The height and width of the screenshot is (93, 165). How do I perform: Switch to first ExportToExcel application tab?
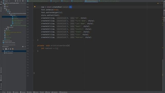(x=38, y=1)
